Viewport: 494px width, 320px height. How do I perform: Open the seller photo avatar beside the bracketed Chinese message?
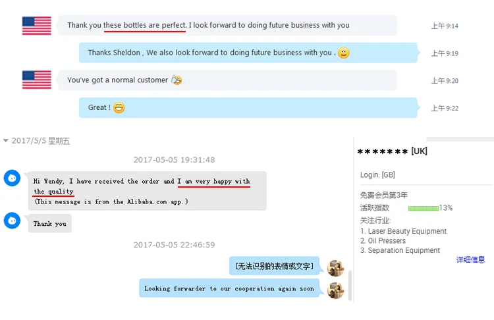click(335, 268)
